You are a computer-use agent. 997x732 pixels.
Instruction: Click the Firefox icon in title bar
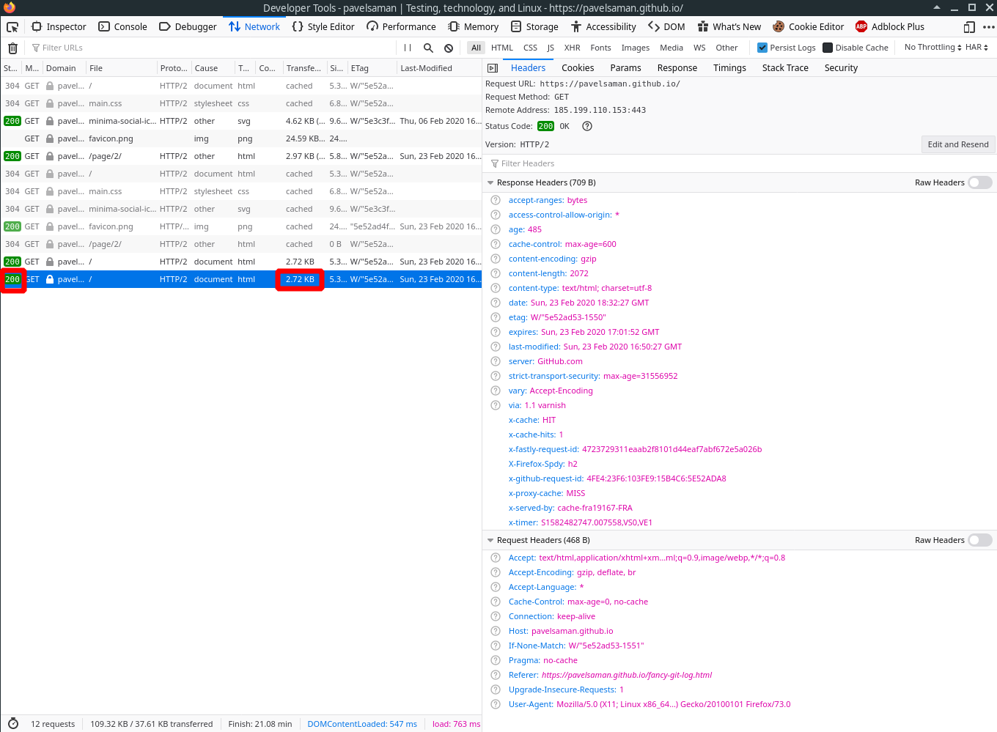coord(10,8)
